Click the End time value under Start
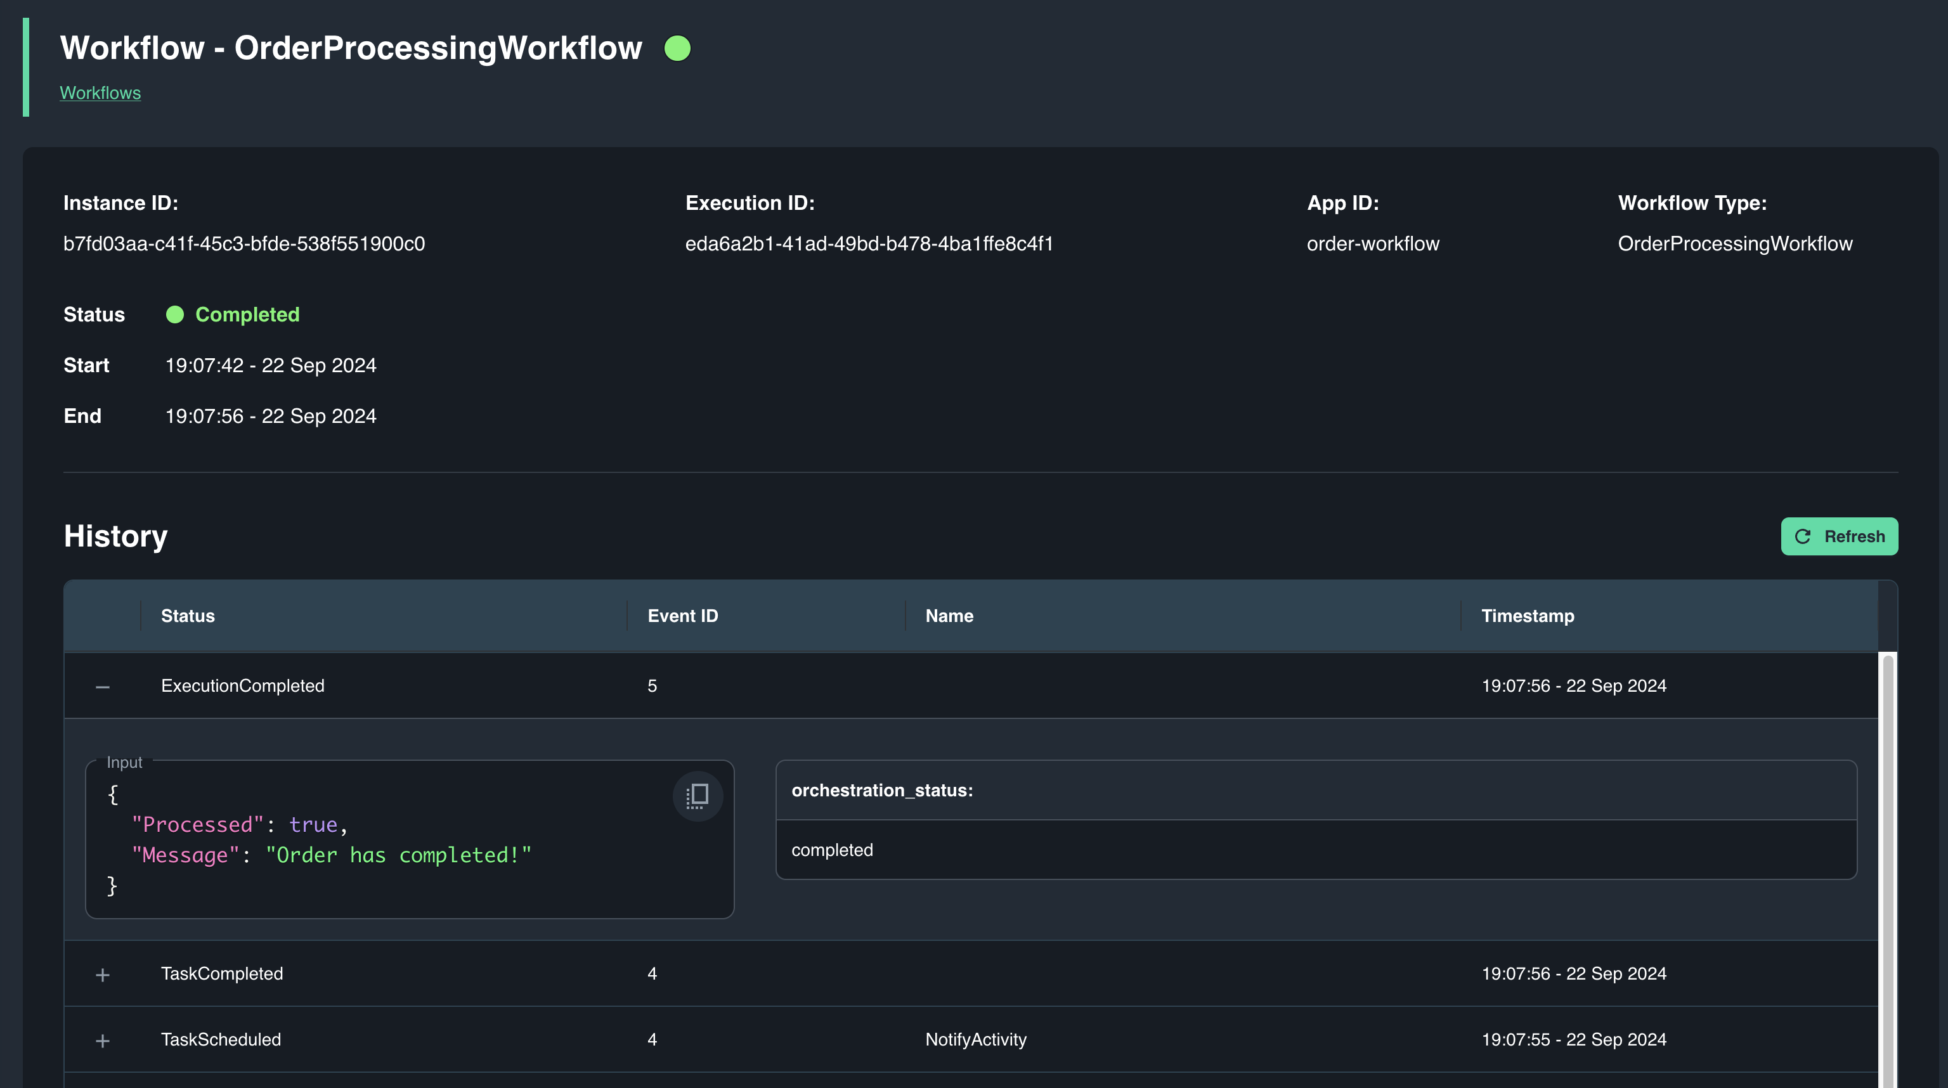This screenshot has width=1948, height=1088. pyautogui.click(x=271, y=416)
